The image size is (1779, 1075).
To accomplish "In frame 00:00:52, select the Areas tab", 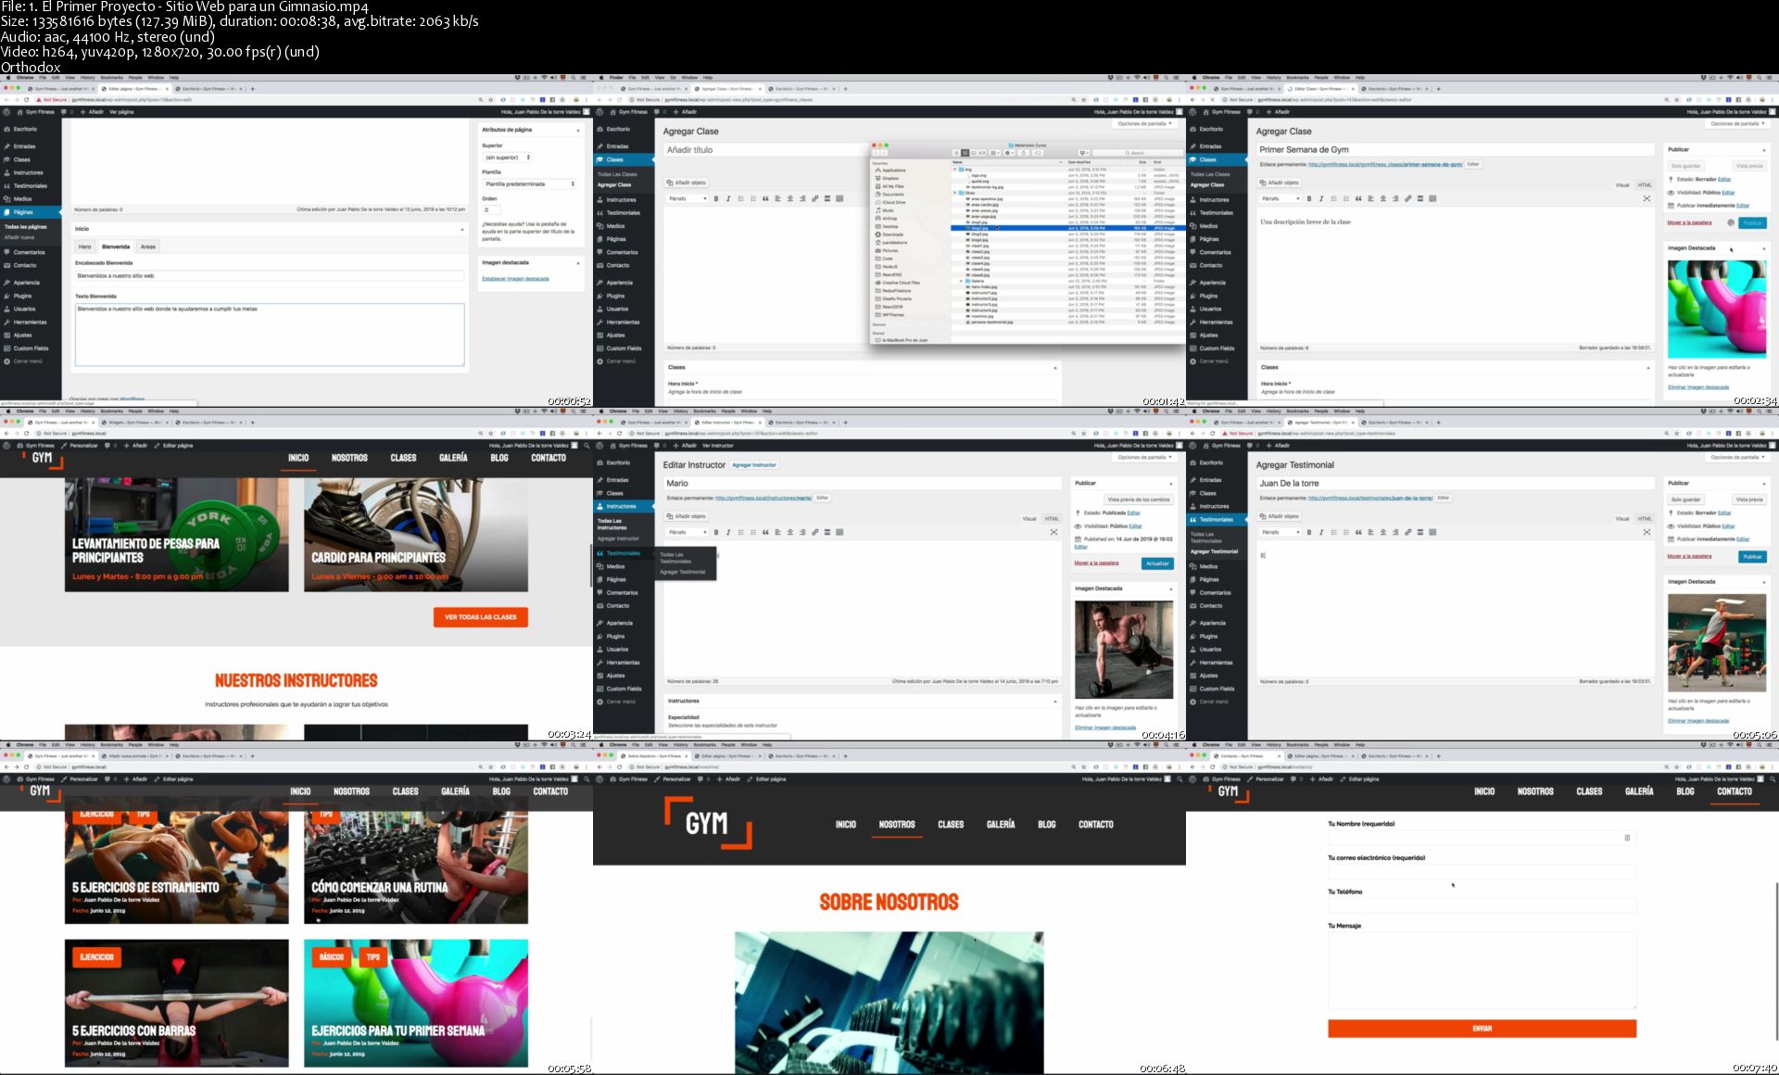I will coord(148,247).
